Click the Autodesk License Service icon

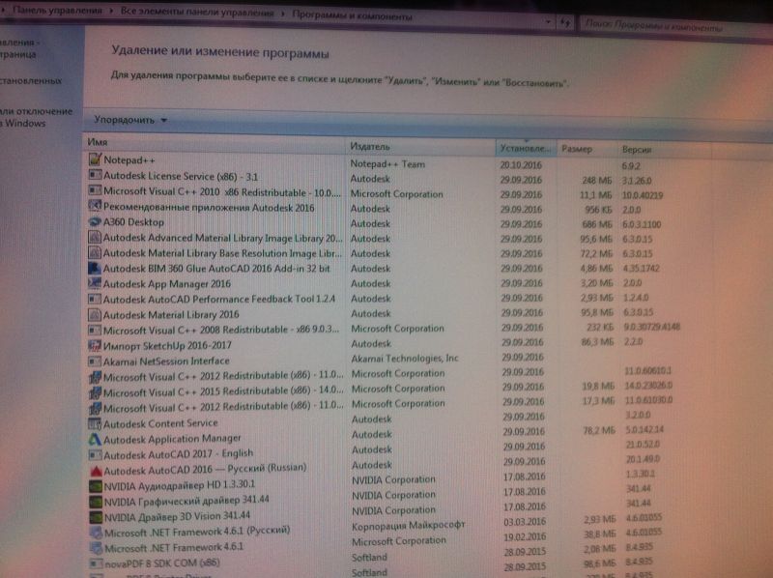point(95,175)
